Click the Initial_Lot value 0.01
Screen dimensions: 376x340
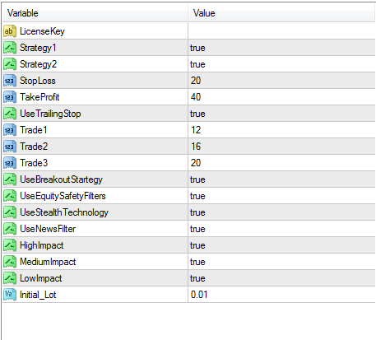199,295
